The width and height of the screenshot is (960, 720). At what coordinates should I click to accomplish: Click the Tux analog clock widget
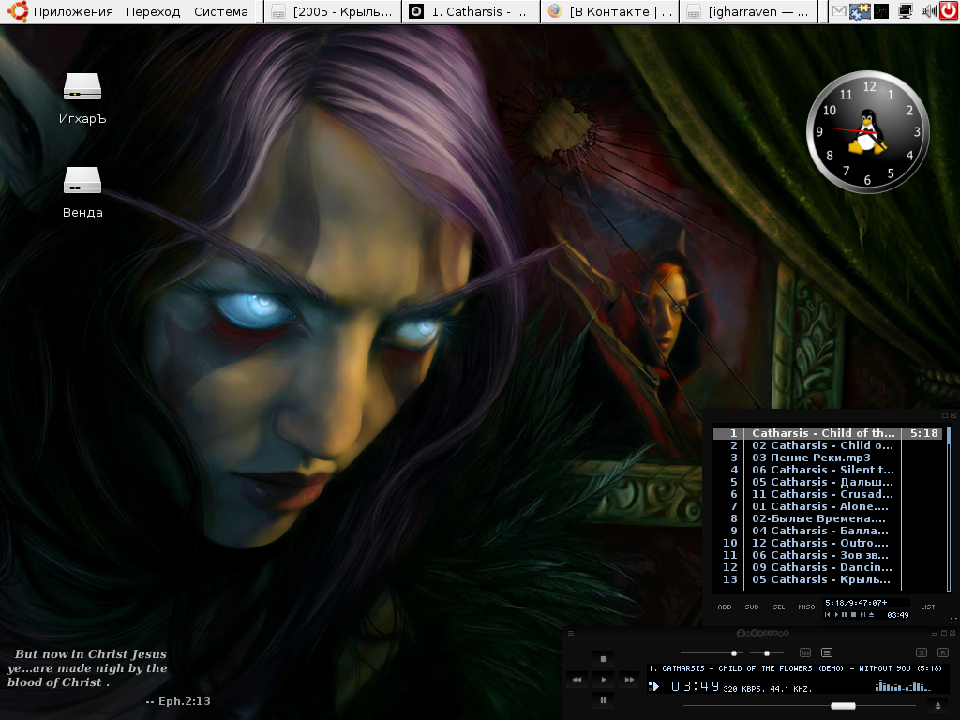pyautogui.click(x=867, y=132)
